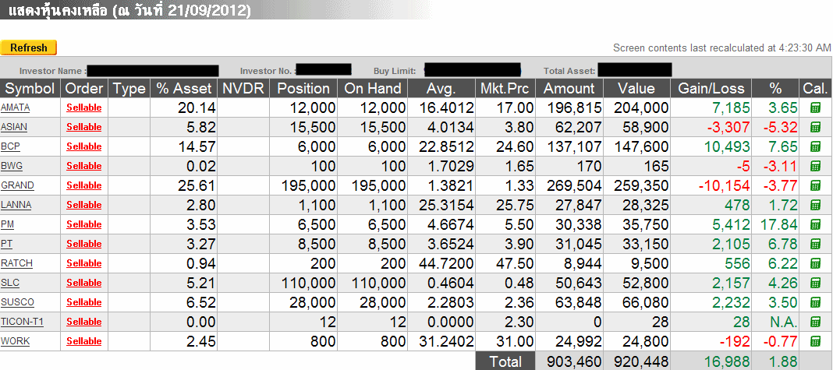
Task: Open the calculator icon for AMATA
Action: 815,107
